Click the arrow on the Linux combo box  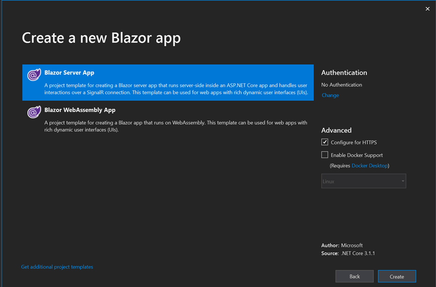click(402, 181)
